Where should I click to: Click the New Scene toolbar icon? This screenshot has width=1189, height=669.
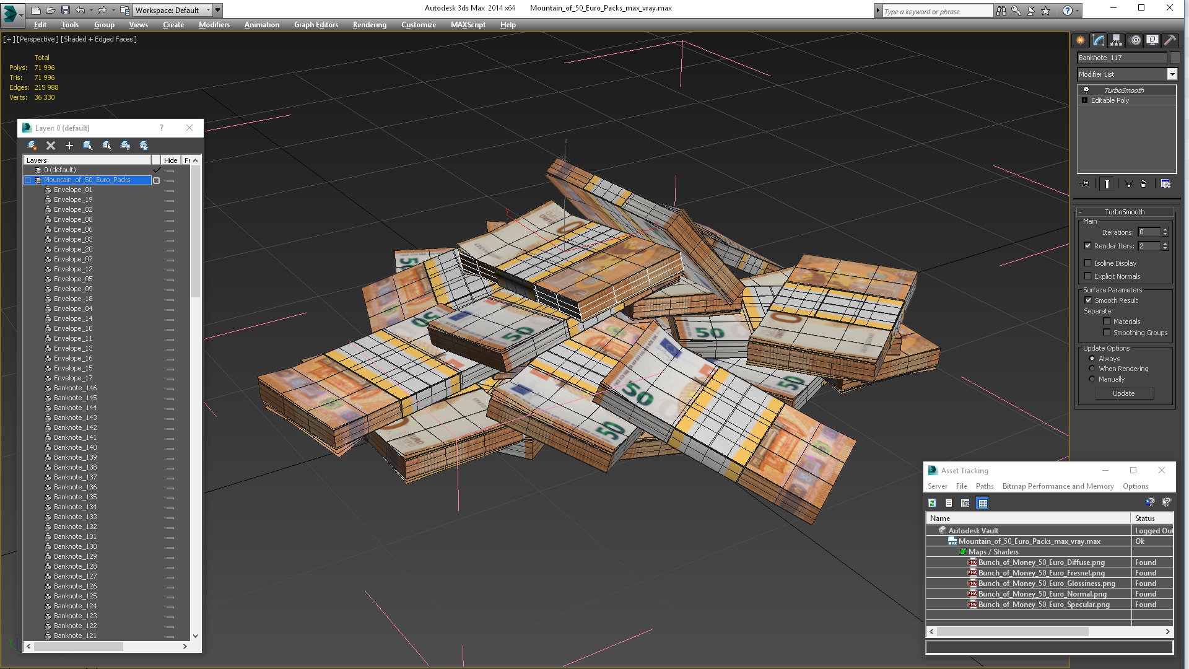[x=35, y=10]
